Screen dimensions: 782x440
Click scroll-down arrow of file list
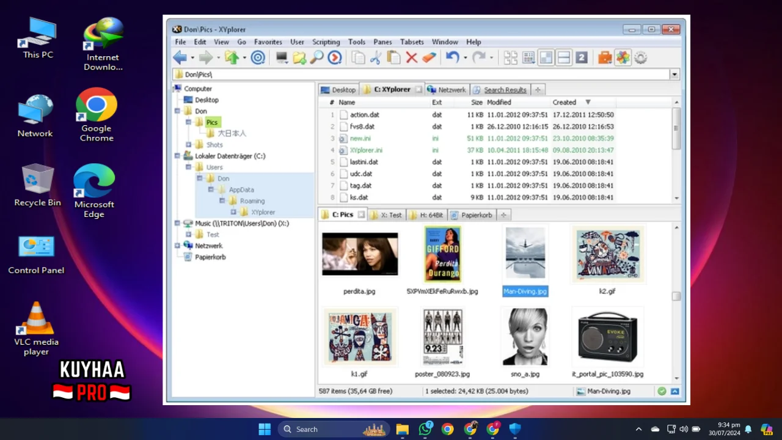click(x=676, y=198)
